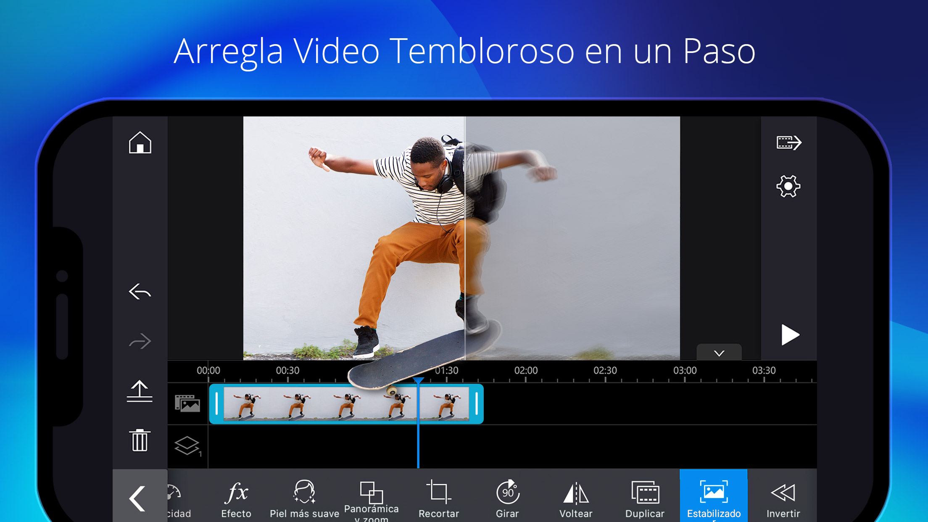
Task: Click the right trim handle of clip
Action: click(477, 403)
